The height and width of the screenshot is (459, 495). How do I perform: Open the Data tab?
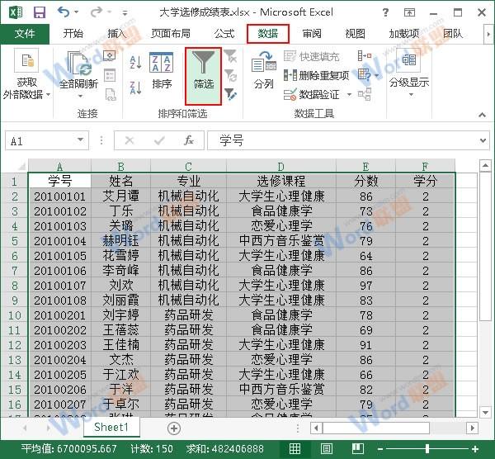click(267, 34)
